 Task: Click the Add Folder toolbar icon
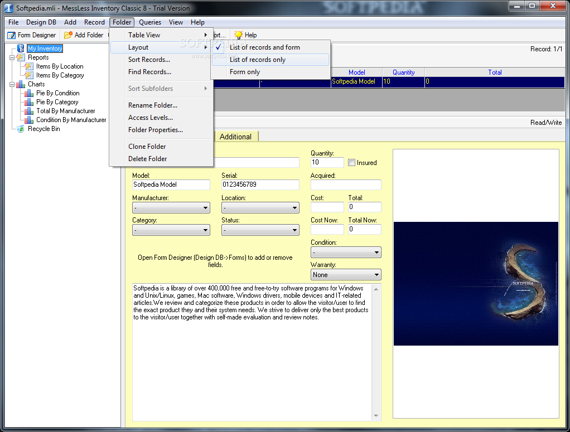click(x=68, y=35)
